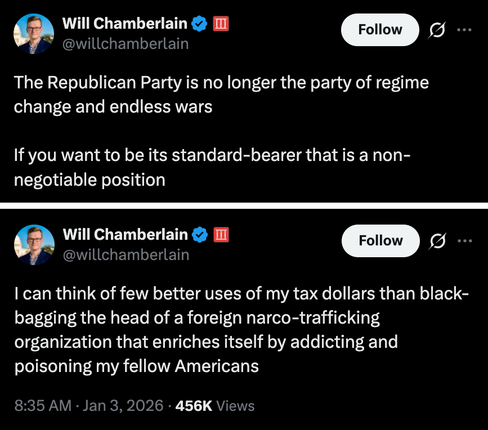Open Grok icon on the bottom tweet

437,241
